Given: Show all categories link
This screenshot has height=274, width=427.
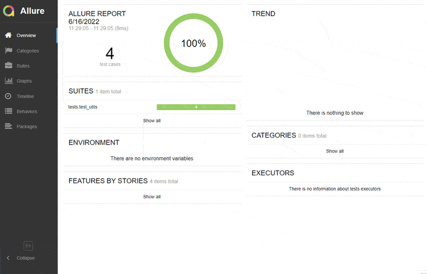Looking at the screenshot, I should tap(335, 151).
